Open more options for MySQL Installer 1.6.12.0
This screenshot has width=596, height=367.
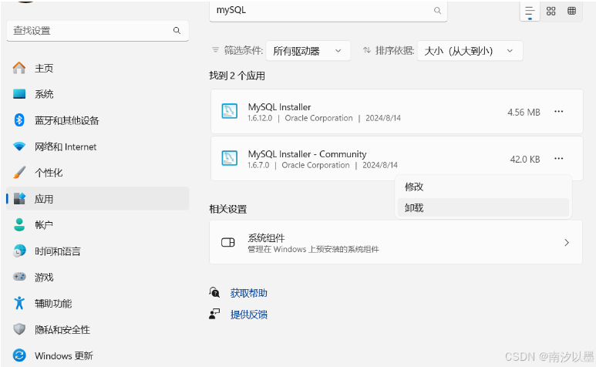pos(559,112)
